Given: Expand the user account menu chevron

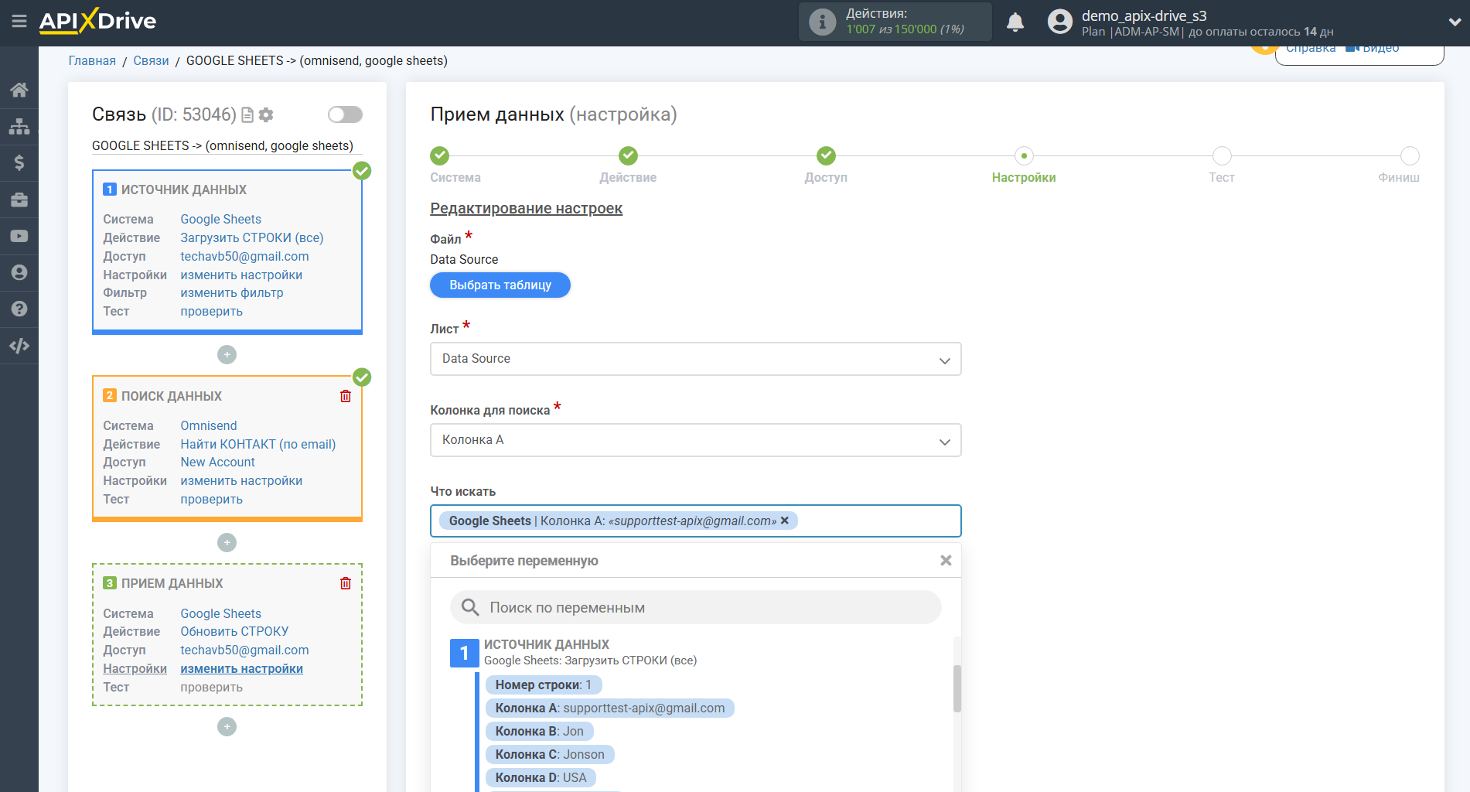Looking at the screenshot, I should (x=1454, y=22).
